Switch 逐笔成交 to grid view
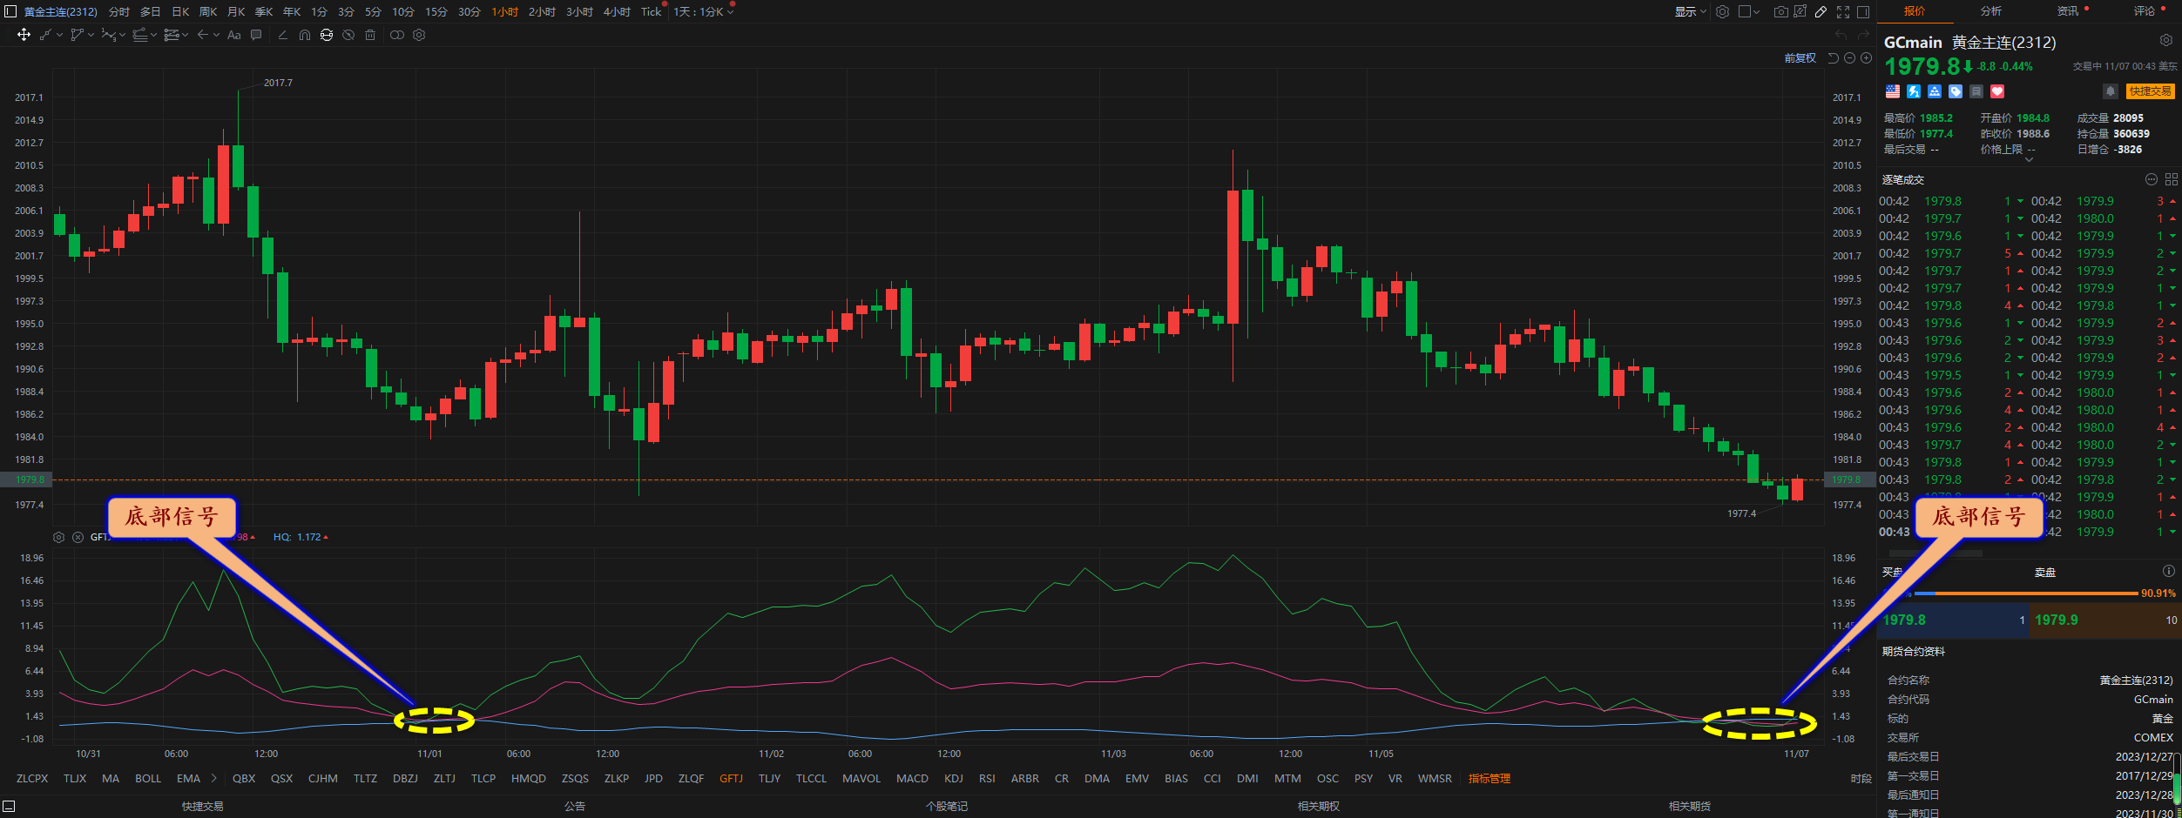Screen dimensions: 2182x818 click(x=2172, y=179)
